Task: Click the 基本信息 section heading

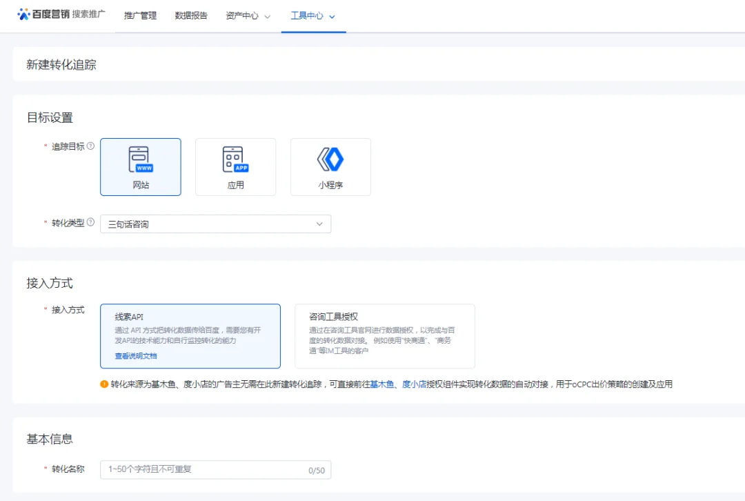Action: [x=50, y=439]
